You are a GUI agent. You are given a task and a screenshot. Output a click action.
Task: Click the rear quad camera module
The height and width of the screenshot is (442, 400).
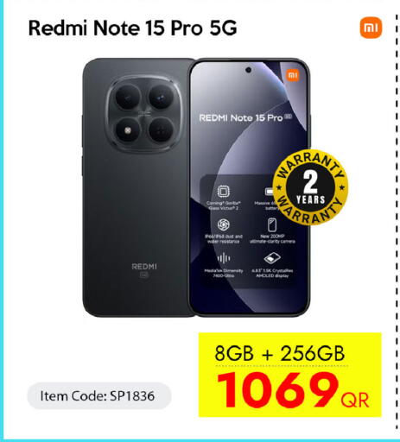pyautogui.click(x=143, y=114)
